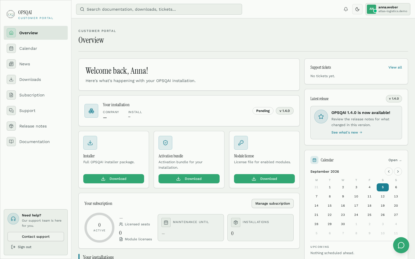Click the active seats progress ring
Screen dimensions: 415x259
[x=99, y=228]
